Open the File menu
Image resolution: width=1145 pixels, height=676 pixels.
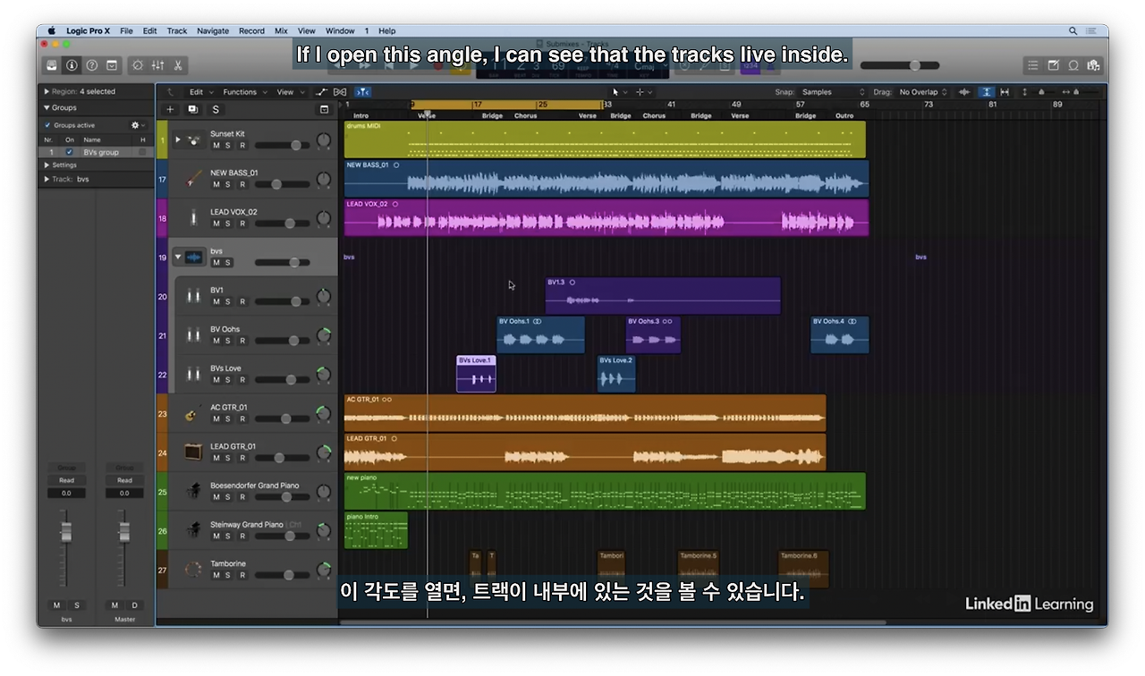tap(126, 30)
